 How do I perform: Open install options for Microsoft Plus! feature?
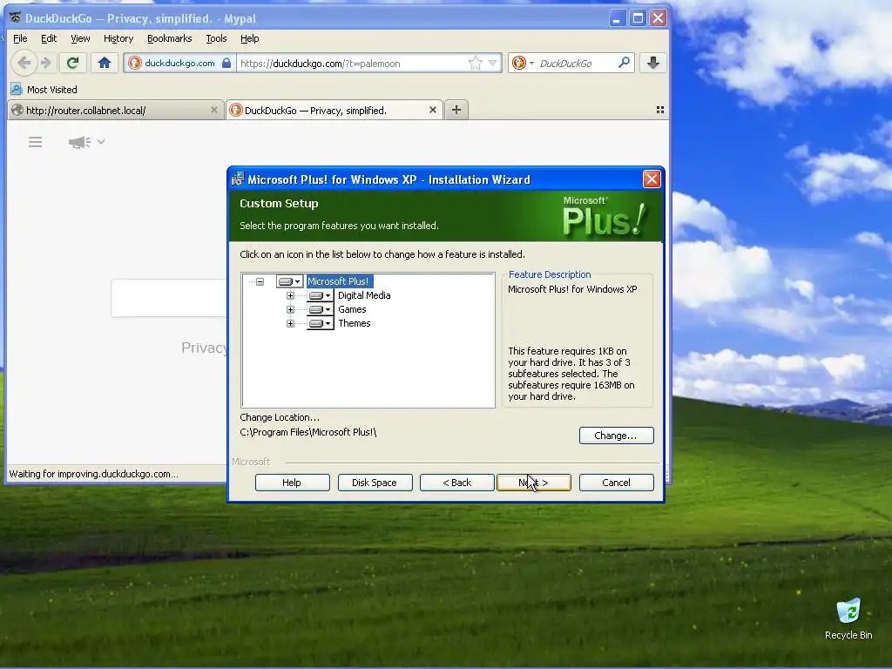point(289,281)
